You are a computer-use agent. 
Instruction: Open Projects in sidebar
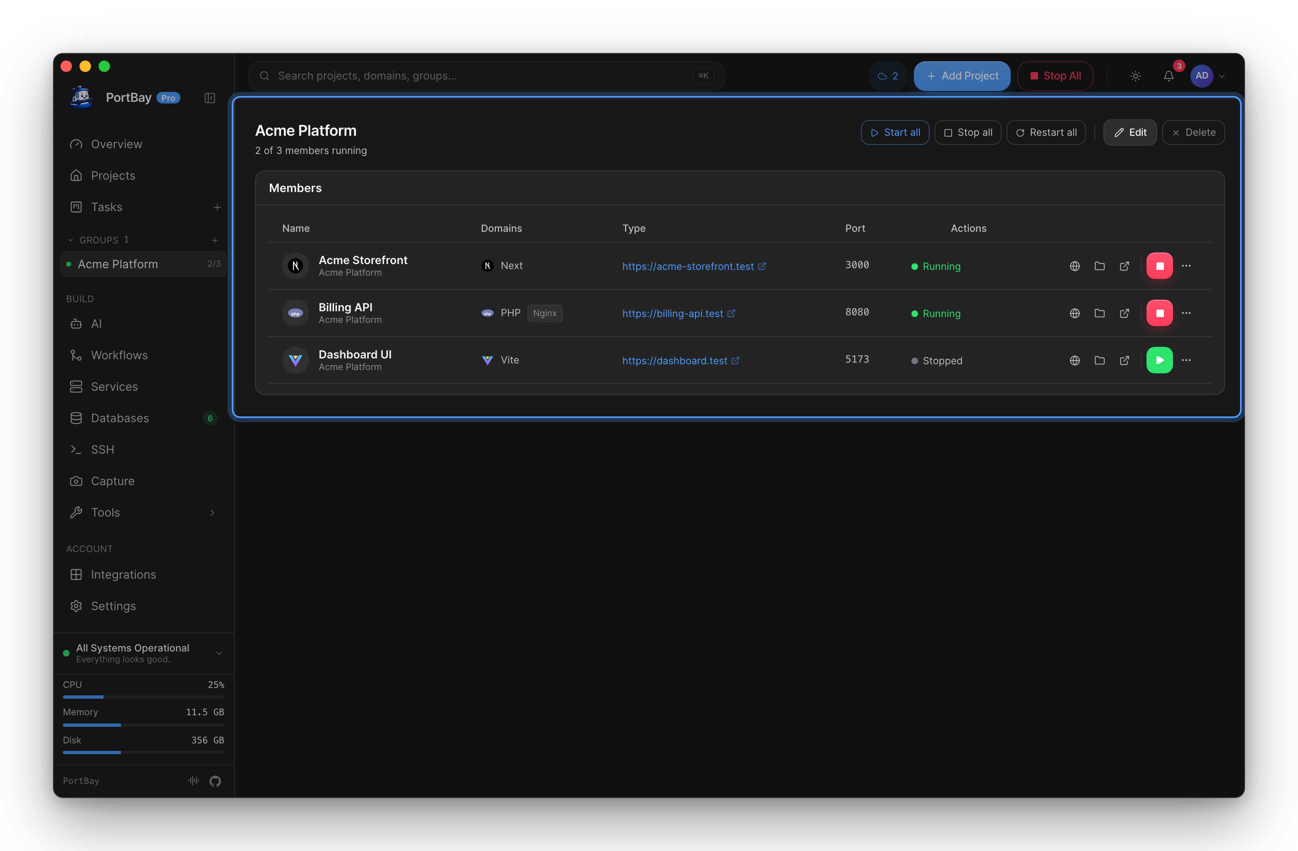(144, 175)
